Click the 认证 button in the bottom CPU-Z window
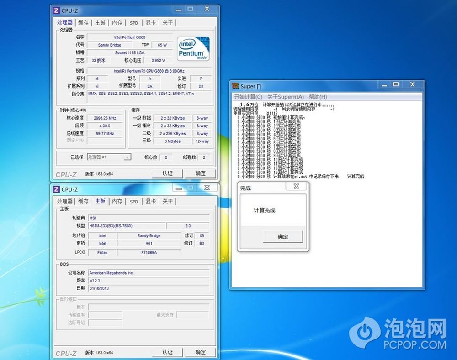Screen dimensions: 457x360 [x=167, y=352]
